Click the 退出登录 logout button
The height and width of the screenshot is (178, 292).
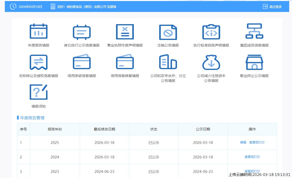pos(272,7)
